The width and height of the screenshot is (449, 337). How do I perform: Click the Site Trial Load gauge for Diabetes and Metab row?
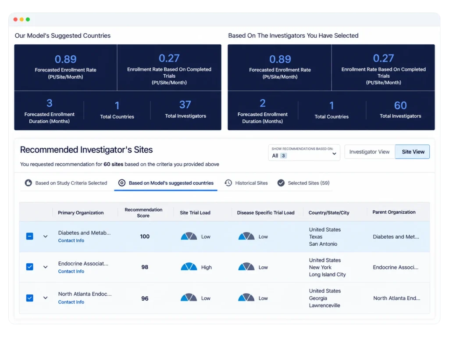point(189,237)
